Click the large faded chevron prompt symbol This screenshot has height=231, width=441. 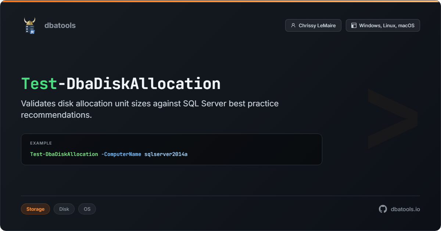[392, 118]
